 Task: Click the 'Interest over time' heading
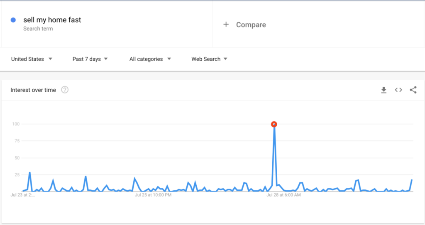click(x=33, y=90)
